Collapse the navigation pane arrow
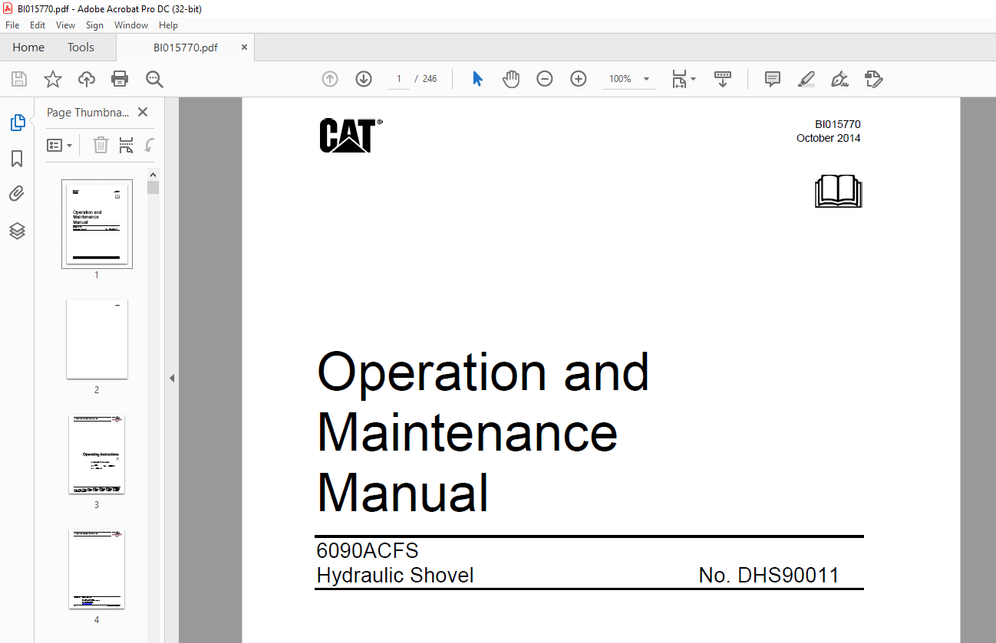Screen dimensions: 996x643 pyautogui.click(x=172, y=378)
